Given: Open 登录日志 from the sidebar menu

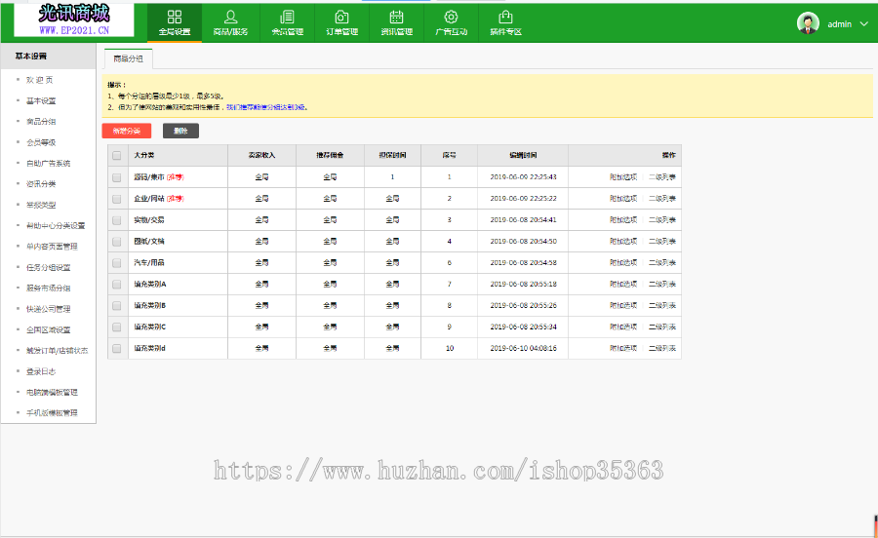Looking at the screenshot, I should (41, 371).
